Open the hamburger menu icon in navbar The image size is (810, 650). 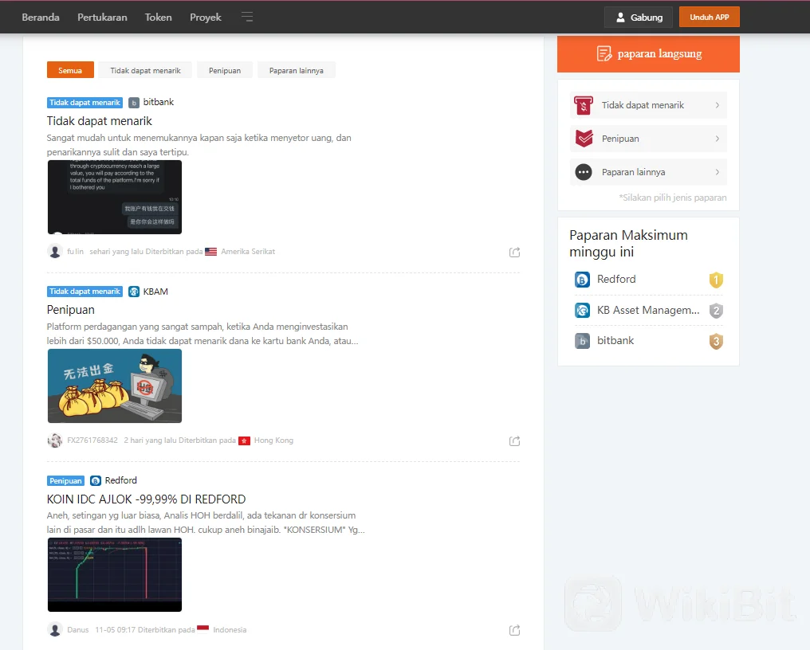247,17
